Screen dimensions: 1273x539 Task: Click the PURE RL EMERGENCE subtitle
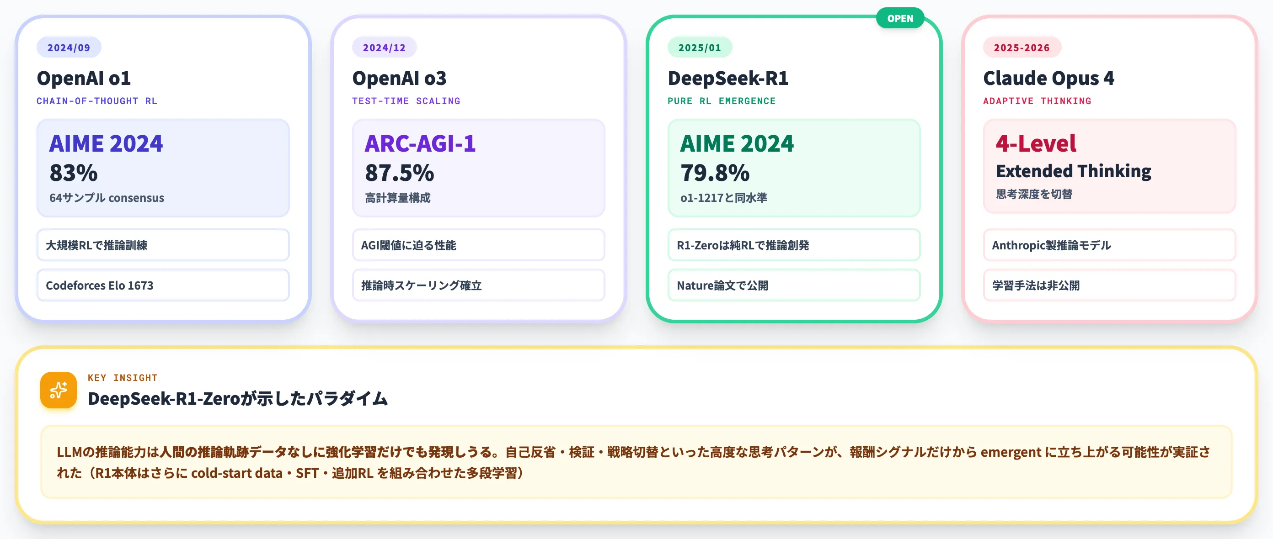pos(722,100)
